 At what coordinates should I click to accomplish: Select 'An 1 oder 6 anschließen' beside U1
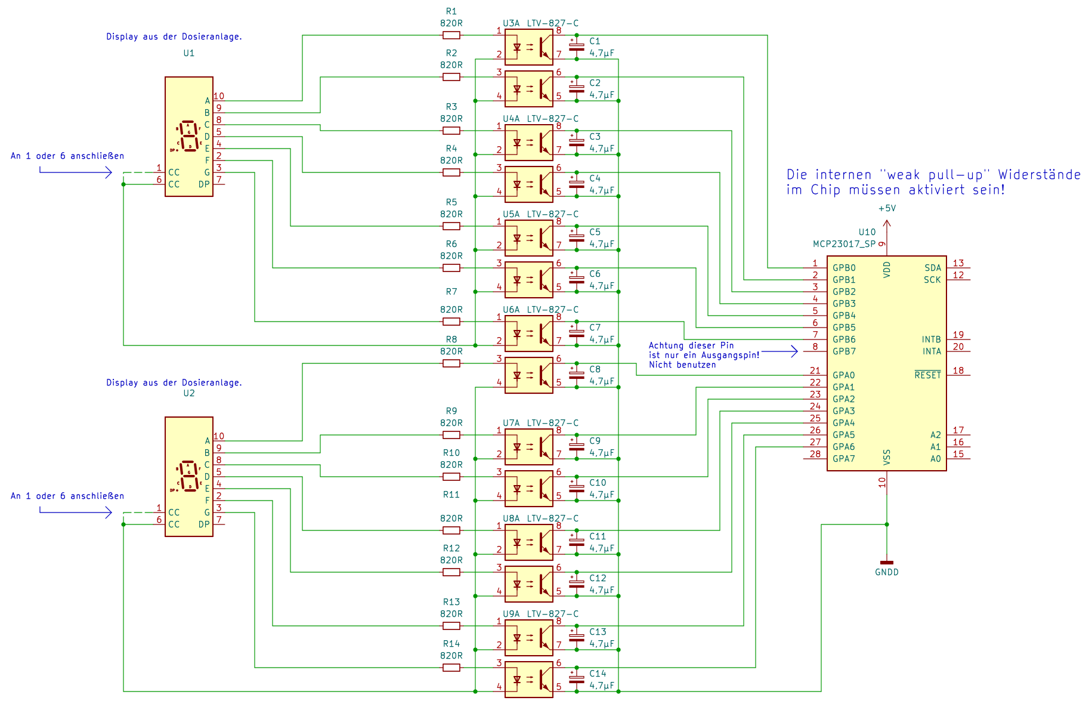click(x=67, y=156)
